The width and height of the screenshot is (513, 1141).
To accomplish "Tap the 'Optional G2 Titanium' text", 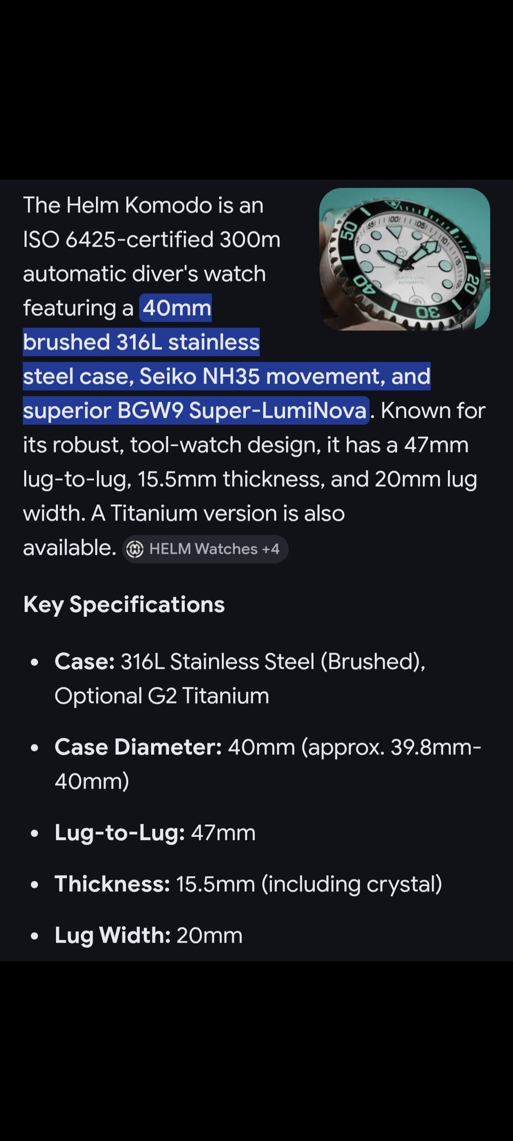I will 161,696.
